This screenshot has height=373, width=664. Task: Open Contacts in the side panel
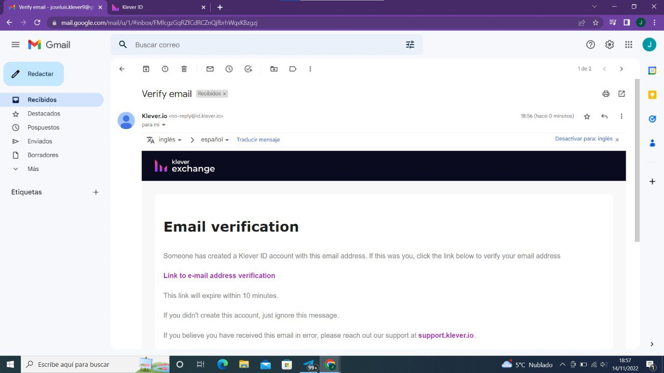pos(653,143)
